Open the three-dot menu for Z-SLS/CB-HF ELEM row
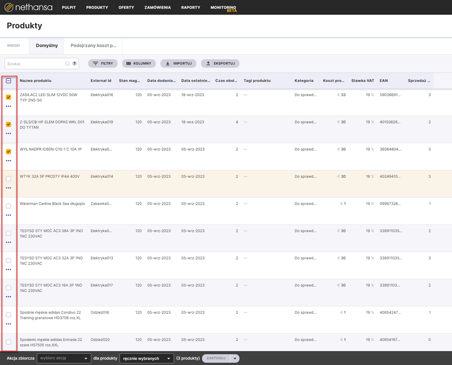This screenshot has height=365, width=452. point(9,133)
